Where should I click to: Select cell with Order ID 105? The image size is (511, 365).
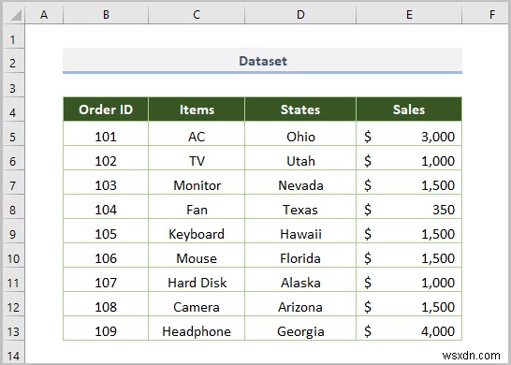pyautogui.click(x=106, y=231)
